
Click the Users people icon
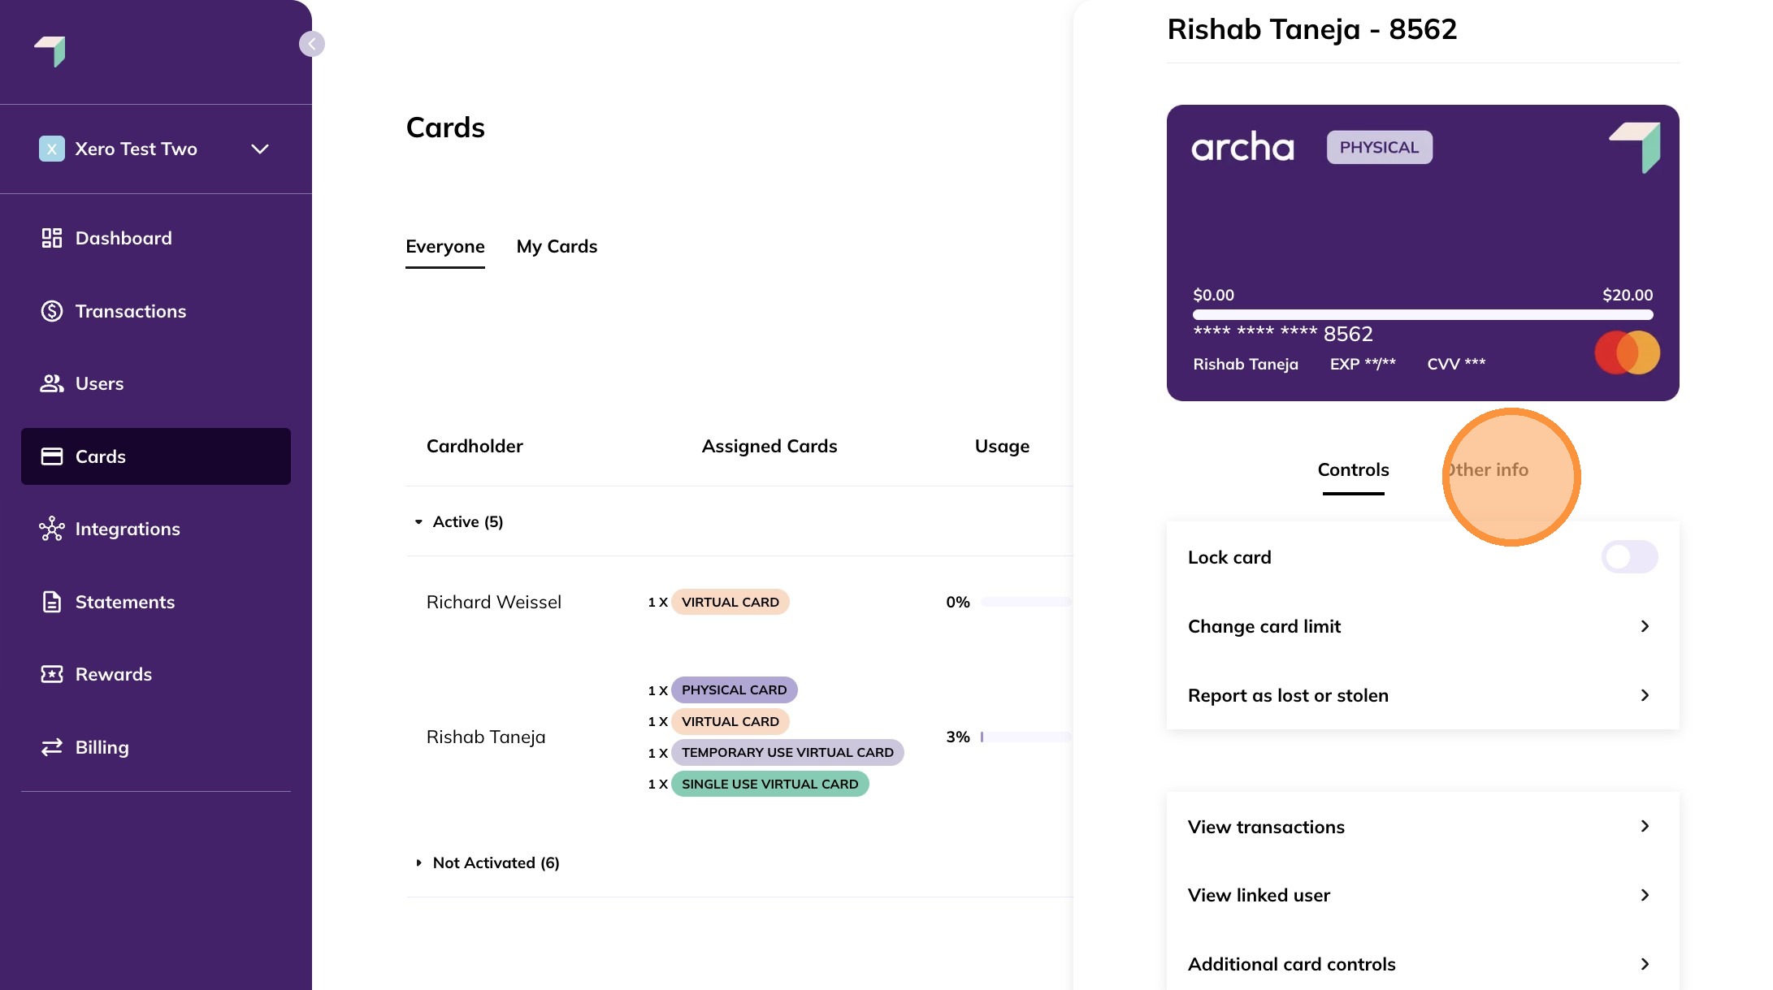pyautogui.click(x=52, y=383)
